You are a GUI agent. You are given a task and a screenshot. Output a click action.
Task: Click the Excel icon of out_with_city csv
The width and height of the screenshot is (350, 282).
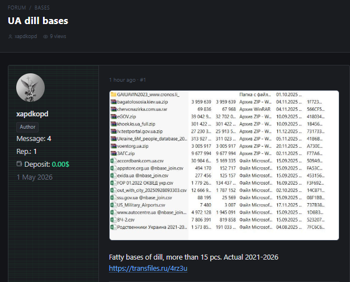[113, 190]
